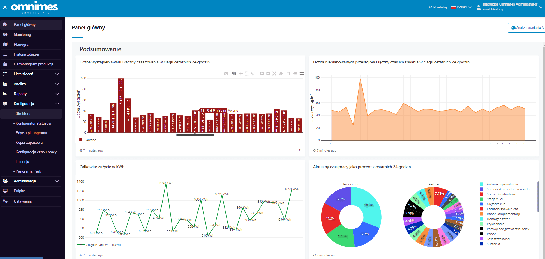
Task: Expand the Administracja menu chevron
Action: (57, 181)
